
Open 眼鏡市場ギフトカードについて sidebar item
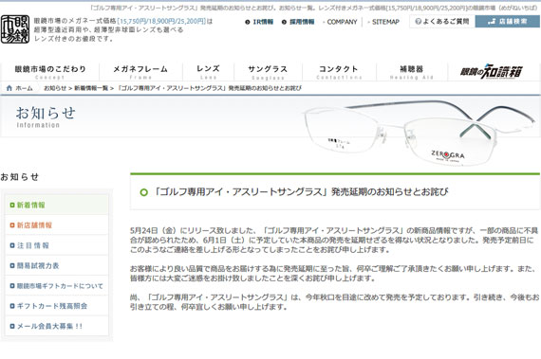coord(57,286)
